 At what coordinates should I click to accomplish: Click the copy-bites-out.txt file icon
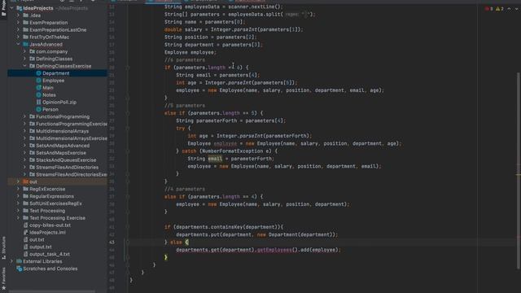click(x=26, y=225)
